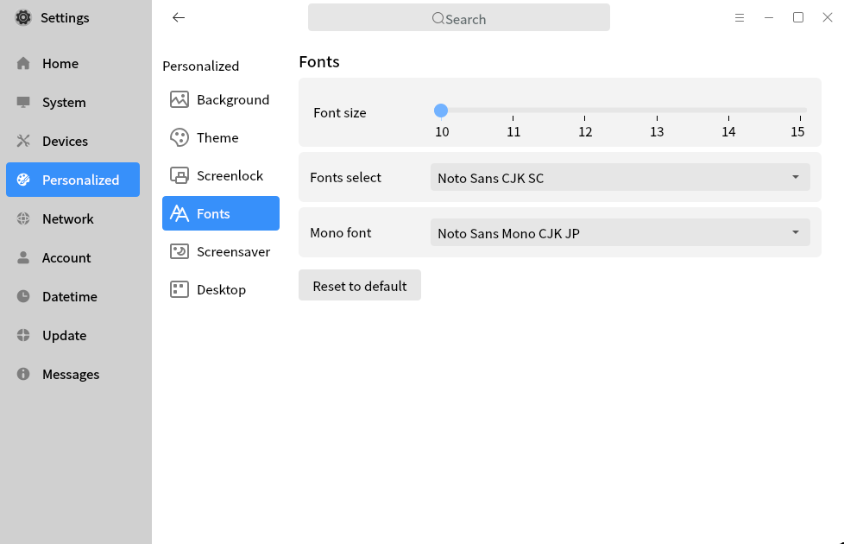Image resolution: width=844 pixels, height=544 pixels.
Task: Click the Screenlock icon
Action: (x=180, y=175)
